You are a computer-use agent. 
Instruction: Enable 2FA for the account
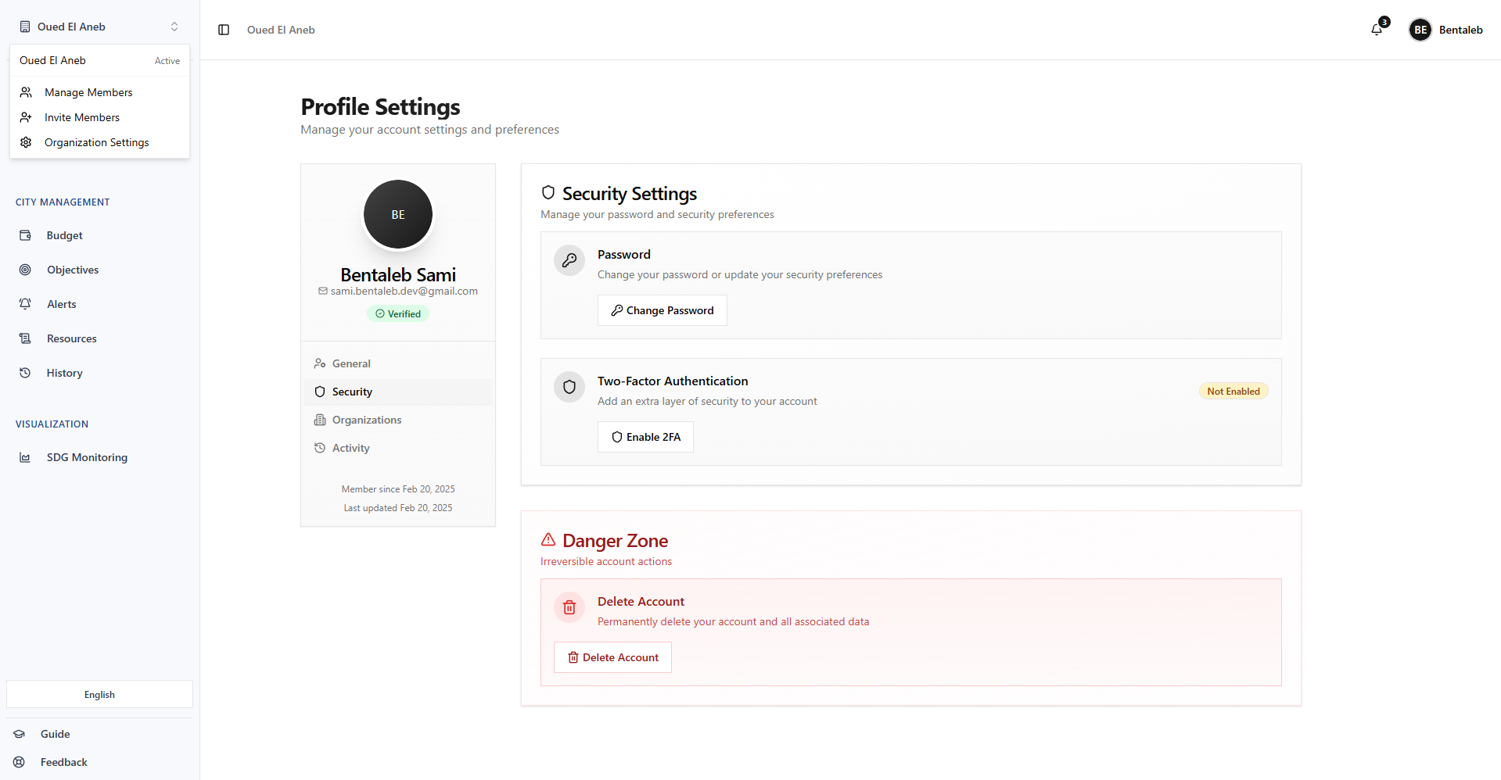pos(645,436)
